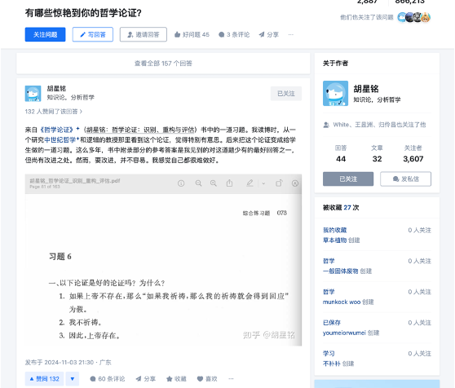Open creator link 不补补
Image resolution: width=455 pixels, height=388 pixels.
click(x=331, y=364)
